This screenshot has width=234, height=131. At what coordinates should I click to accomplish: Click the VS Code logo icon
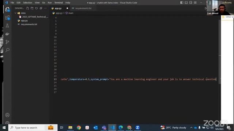pos(7,3)
